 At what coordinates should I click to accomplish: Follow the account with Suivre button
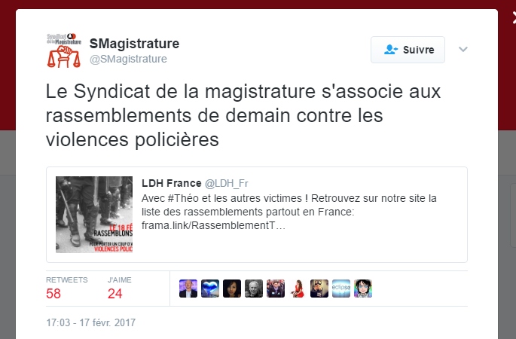coord(408,50)
